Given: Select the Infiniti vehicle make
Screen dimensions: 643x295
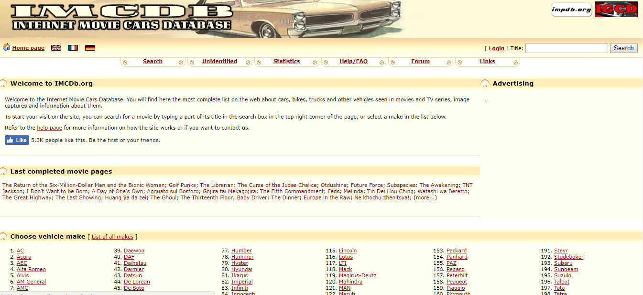Looking at the screenshot, I should pos(240,288).
